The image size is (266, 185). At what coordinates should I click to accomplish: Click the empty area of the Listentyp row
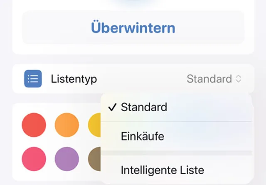pyautogui.click(x=141, y=79)
